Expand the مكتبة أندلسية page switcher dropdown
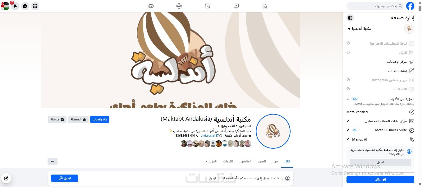422x187 pixels. coord(359,29)
